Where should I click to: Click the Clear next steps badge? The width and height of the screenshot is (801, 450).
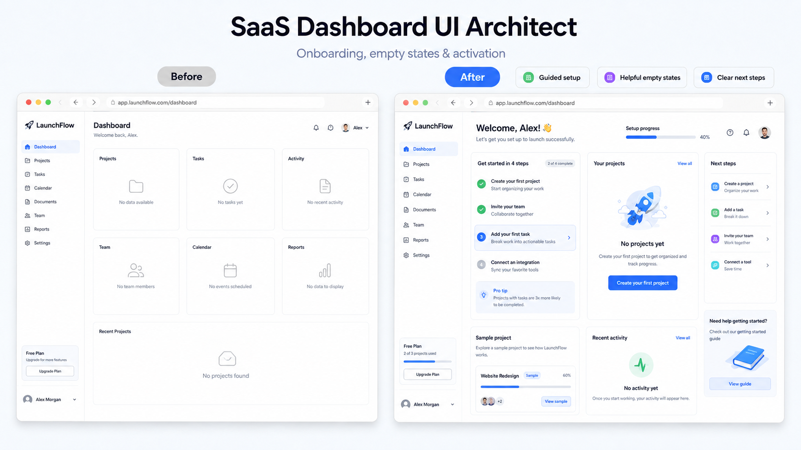[x=734, y=77]
